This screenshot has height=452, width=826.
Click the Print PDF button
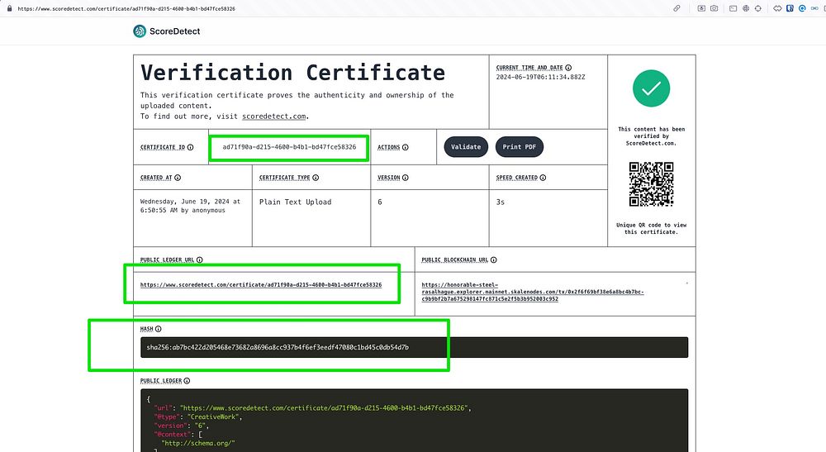point(519,147)
